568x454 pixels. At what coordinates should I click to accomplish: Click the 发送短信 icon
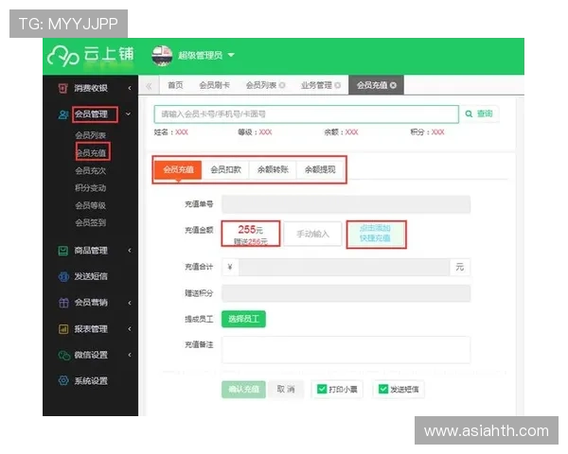[63, 276]
